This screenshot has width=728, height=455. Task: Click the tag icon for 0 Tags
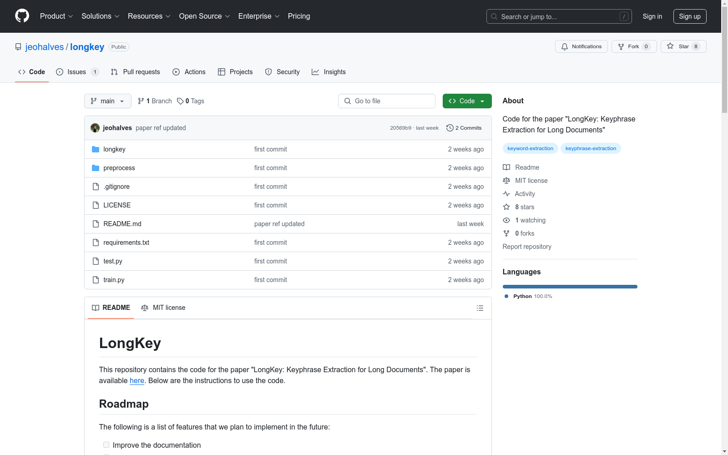click(180, 101)
